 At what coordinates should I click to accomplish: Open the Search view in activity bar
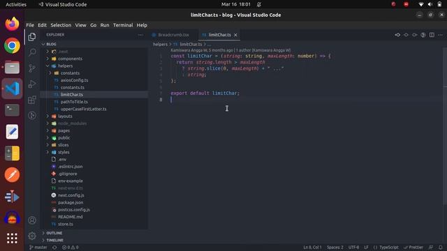32,52
